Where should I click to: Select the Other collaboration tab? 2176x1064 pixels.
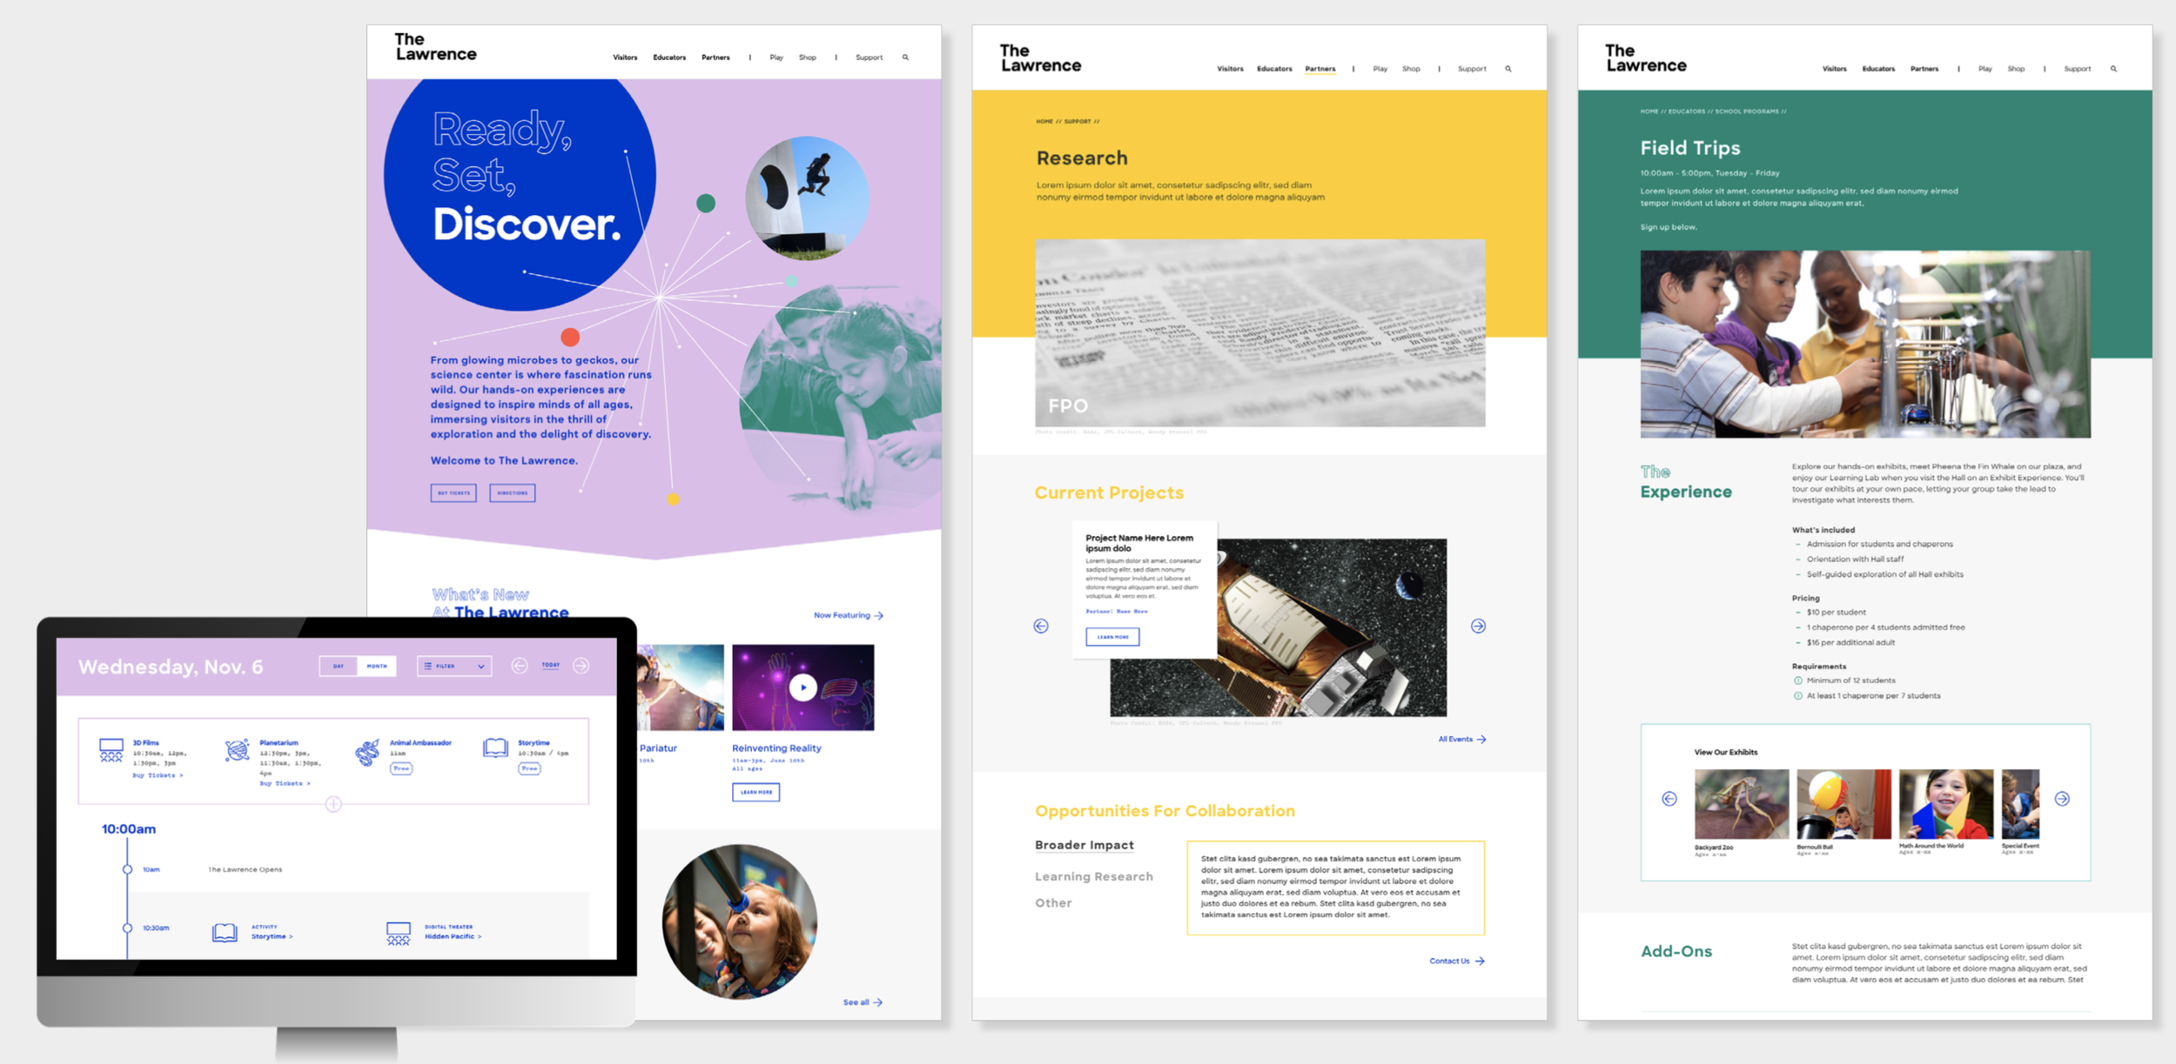click(1053, 903)
